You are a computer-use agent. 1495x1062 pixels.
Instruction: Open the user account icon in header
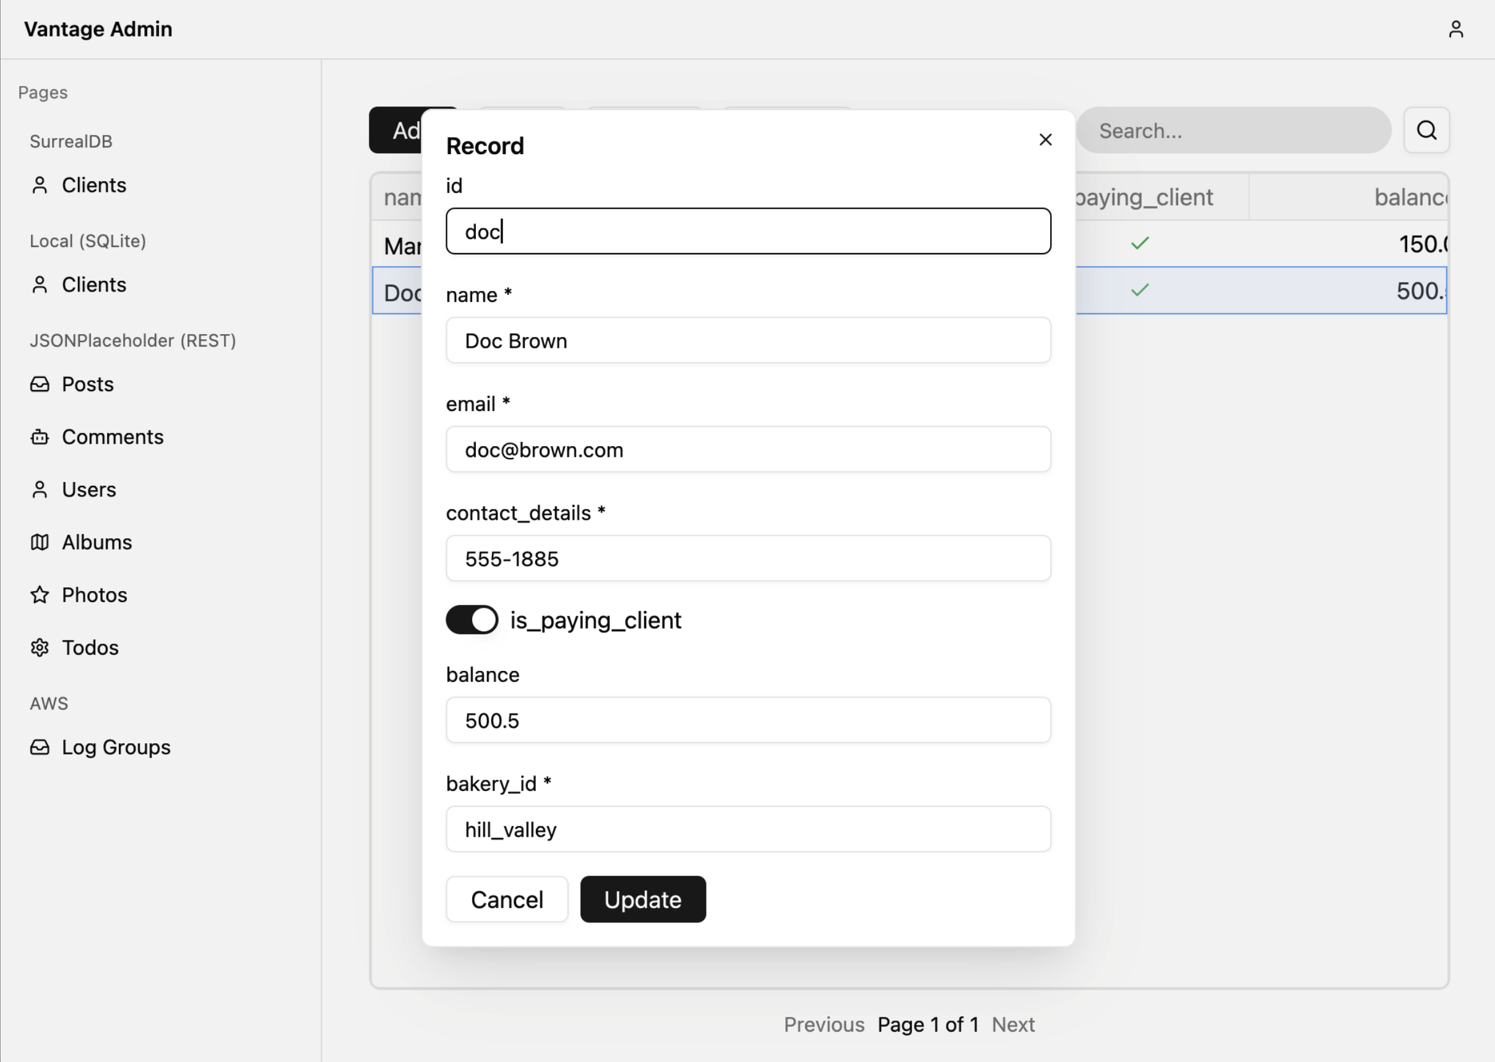[1455, 30]
